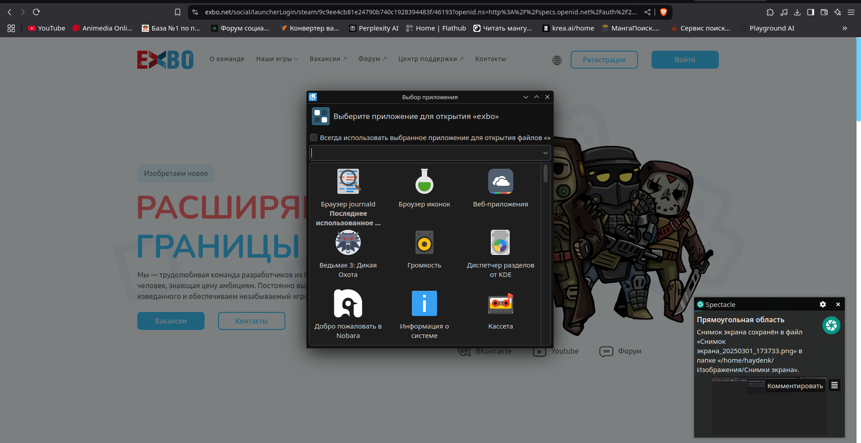Click browser page scrollbar thumb

858,79
